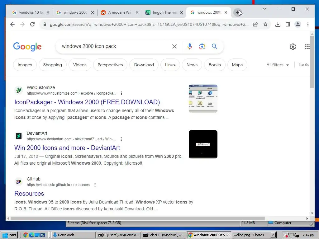Screen dimensions: 319x239
Task: Click WinCustomize result thumbnail
Action: [x=203, y=99]
